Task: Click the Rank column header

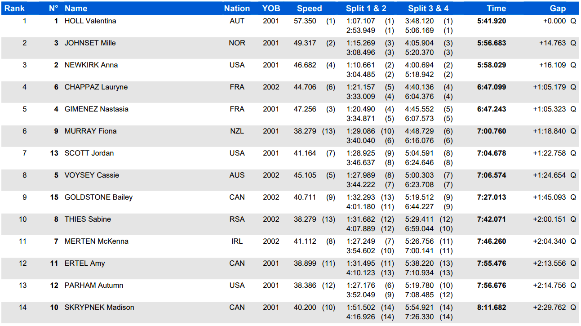Action: (x=14, y=9)
